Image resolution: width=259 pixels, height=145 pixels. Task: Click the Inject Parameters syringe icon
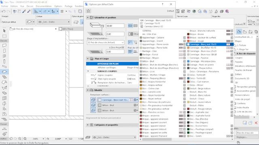click(29, 11)
